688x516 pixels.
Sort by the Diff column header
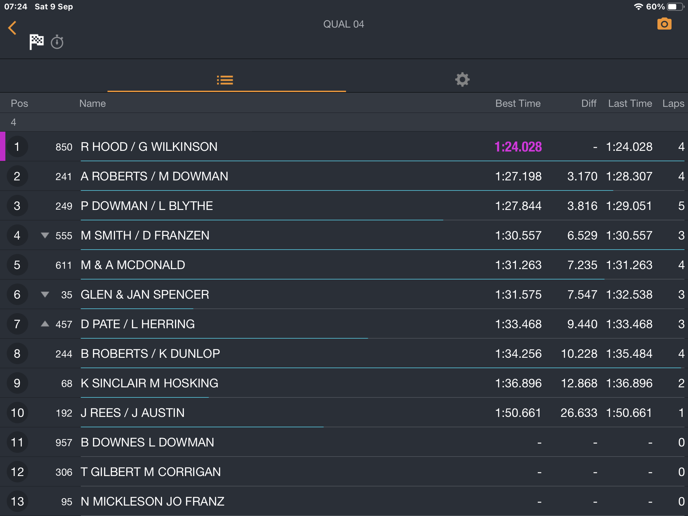coord(589,103)
